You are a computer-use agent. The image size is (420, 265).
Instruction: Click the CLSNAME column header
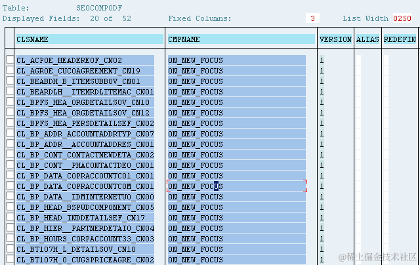pos(90,39)
